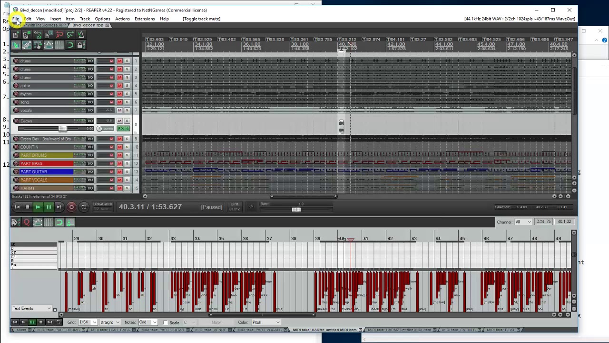Click the transport Go to start button

point(17,207)
